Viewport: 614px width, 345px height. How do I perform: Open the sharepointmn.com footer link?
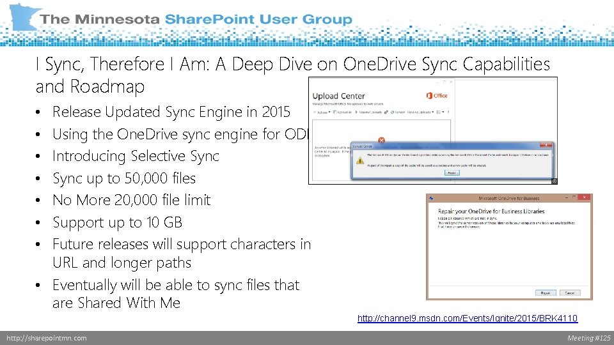47,338
